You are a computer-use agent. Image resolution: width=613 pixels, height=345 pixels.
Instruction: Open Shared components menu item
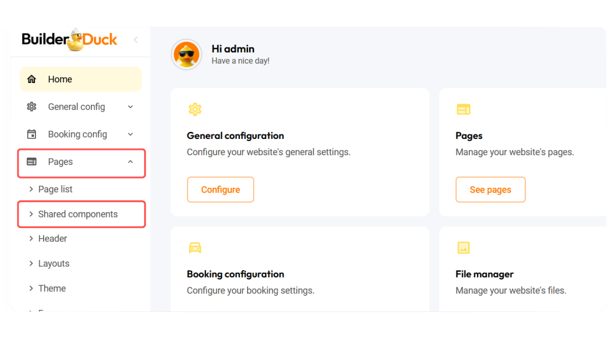click(78, 214)
